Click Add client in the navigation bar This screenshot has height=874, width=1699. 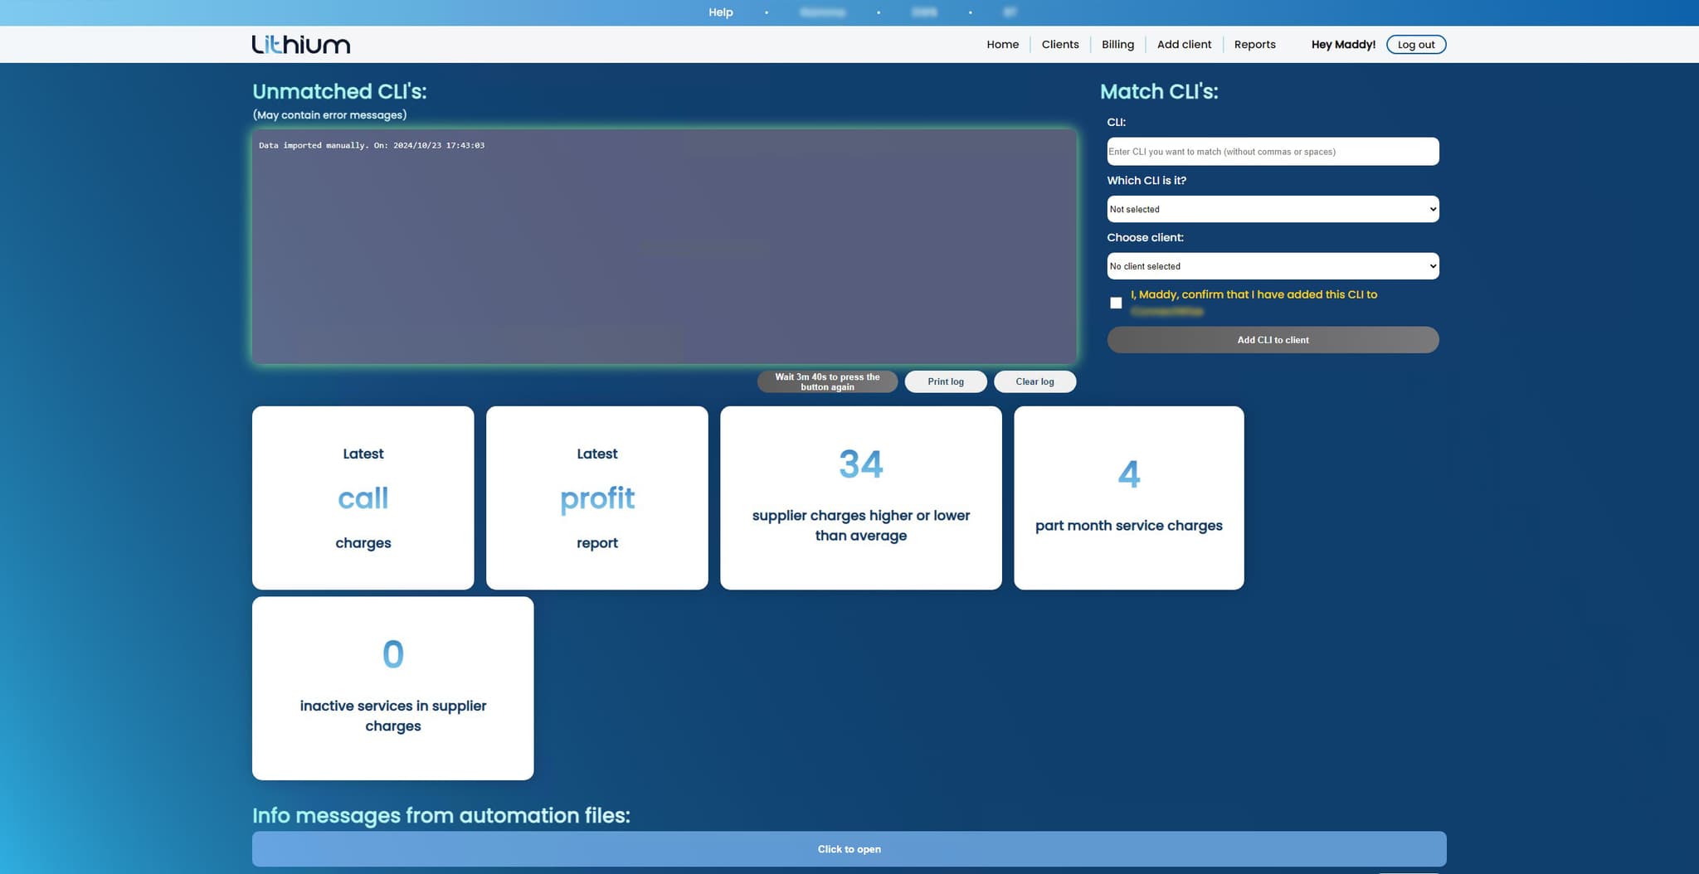pos(1184,44)
